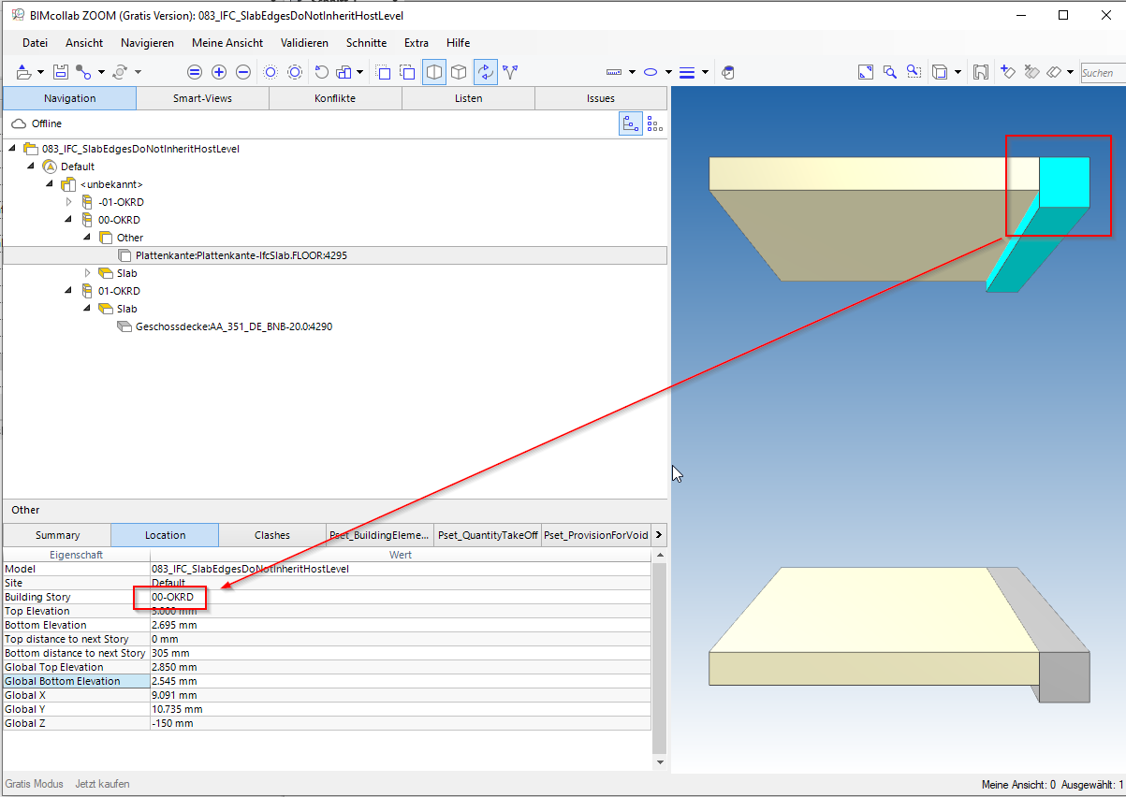This screenshot has width=1126, height=797.
Task: Select the Orbit rotation tool
Action: pyautogui.click(x=486, y=72)
